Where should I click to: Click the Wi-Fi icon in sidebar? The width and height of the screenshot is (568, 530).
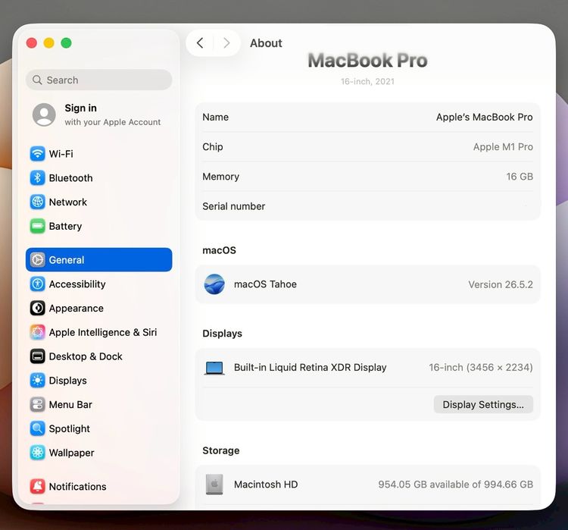[37, 154]
